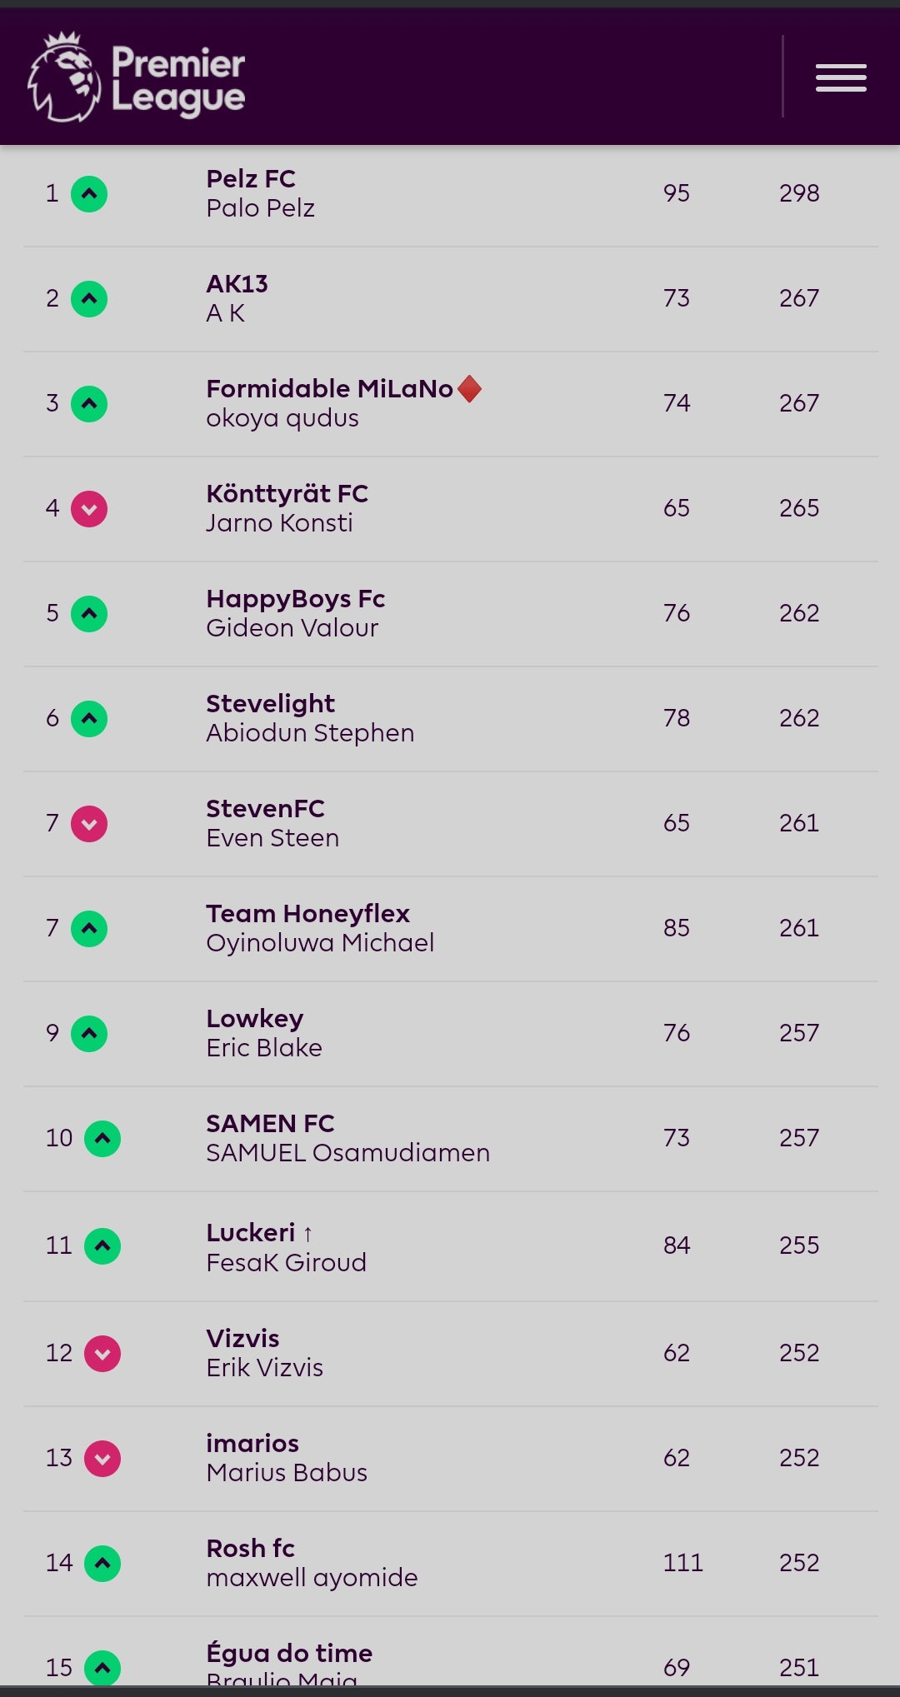Click red down arrow beside Könttyrät FC
Screen dimensions: 900x1697
(x=89, y=509)
